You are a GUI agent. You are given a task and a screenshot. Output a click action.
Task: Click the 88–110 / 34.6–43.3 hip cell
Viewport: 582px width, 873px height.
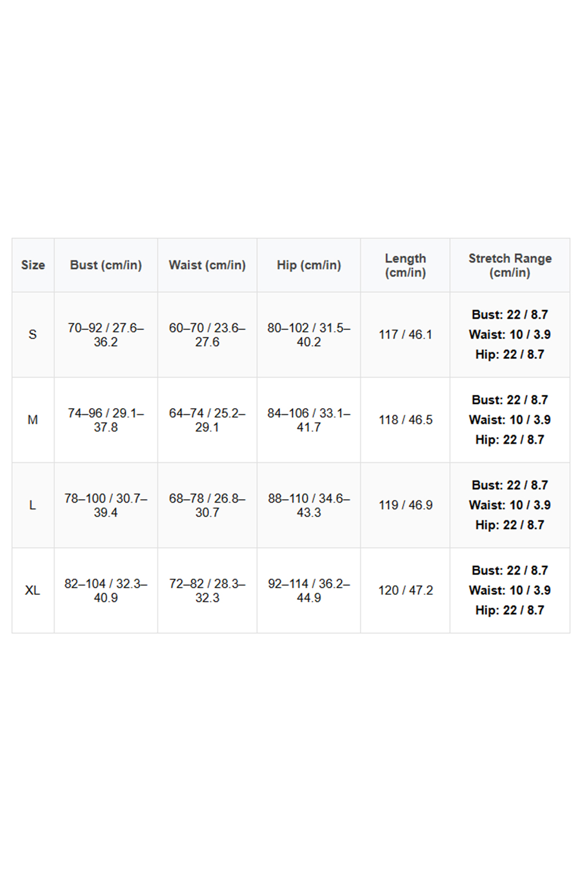309,506
